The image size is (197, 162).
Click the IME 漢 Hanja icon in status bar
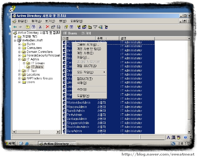[174, 138]
